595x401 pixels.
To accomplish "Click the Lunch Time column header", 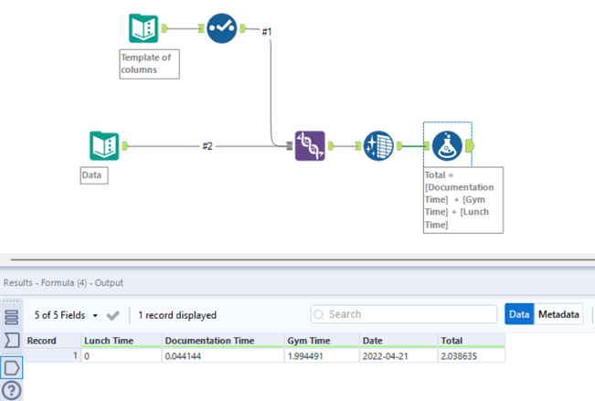I will point(122,341).
